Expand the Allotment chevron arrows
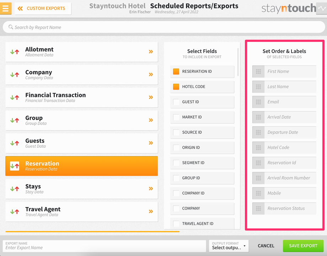Screen dimensions: 327x256 [151, 51]
